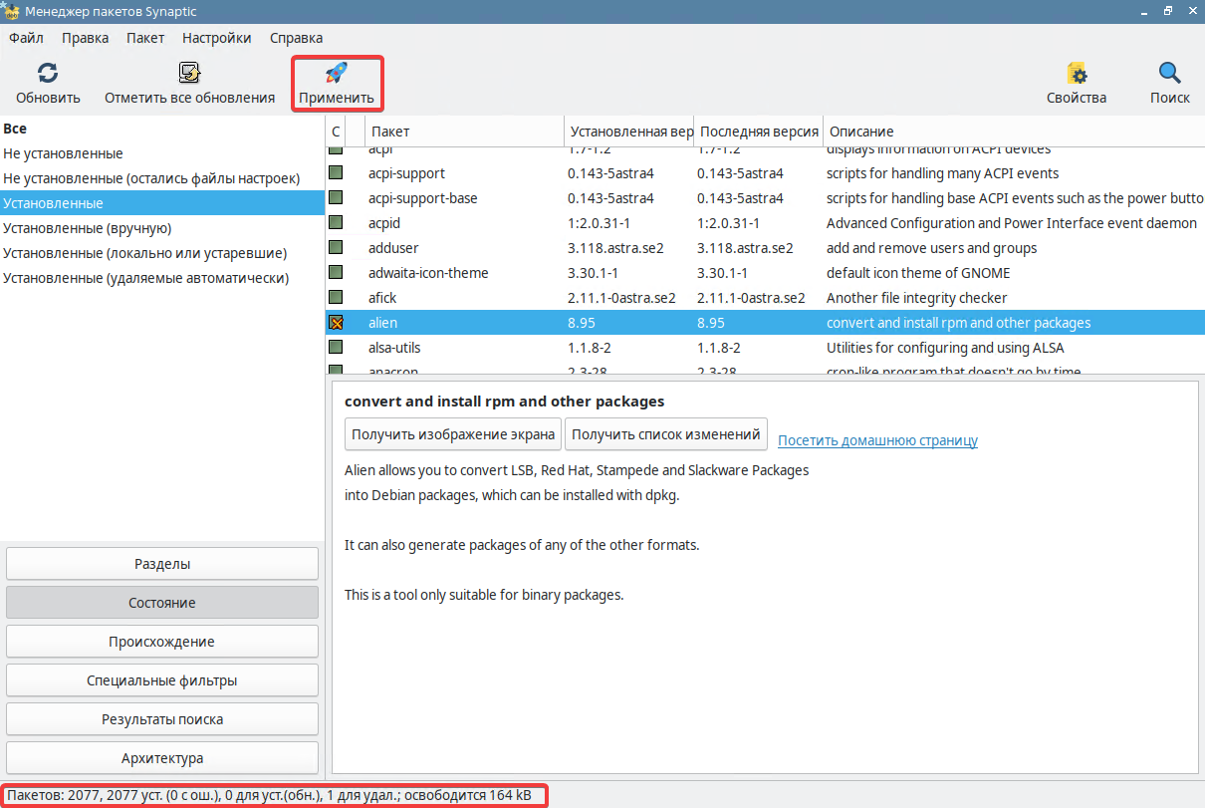Toggle status box for acpi-support
This screenshot has width=1205, height=808.
(336, 173)
